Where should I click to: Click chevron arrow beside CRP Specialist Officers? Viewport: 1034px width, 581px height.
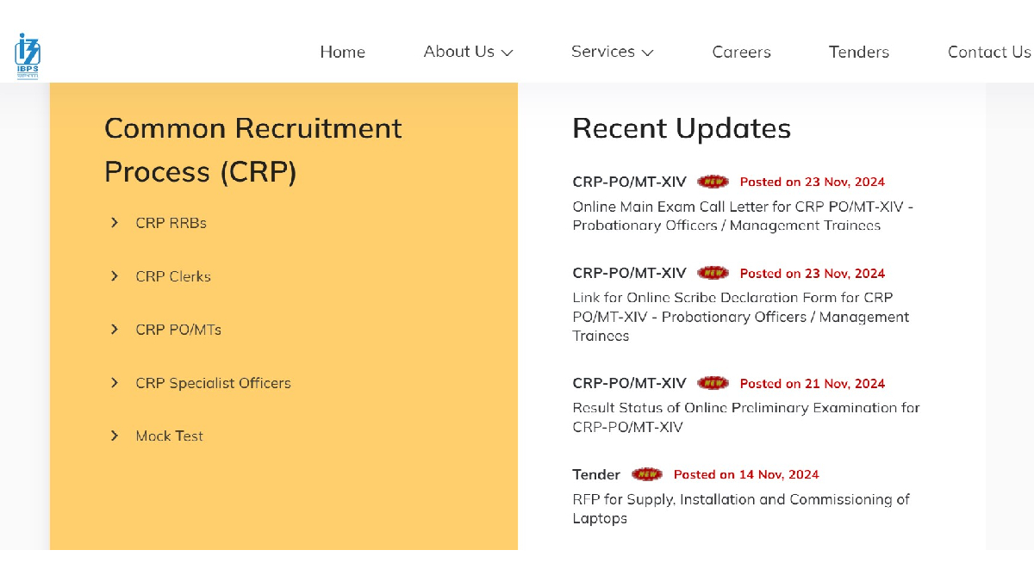click(115, 383)
